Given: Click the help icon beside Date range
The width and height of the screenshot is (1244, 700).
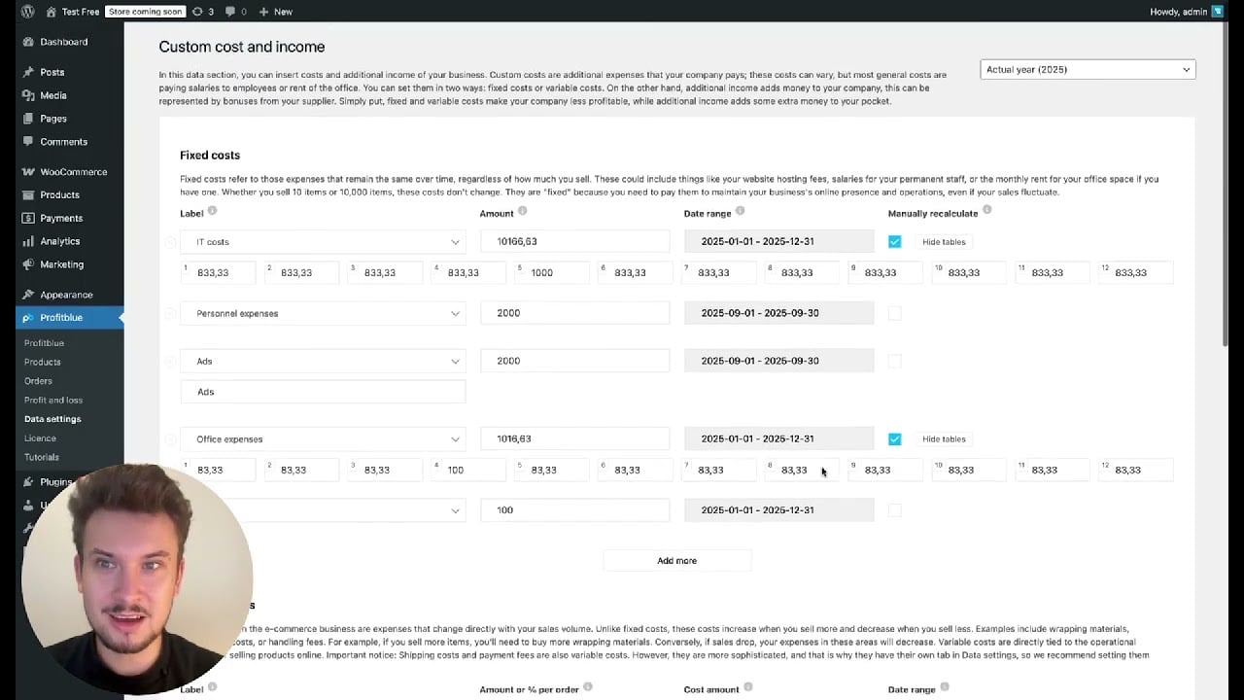Looking at the screenshot, I should click(x=740, y=212).
